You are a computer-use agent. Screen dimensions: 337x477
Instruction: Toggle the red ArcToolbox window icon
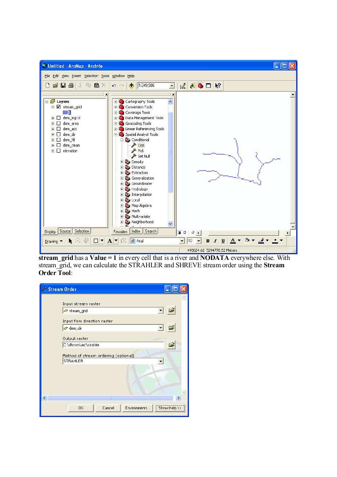pos(200,86)
